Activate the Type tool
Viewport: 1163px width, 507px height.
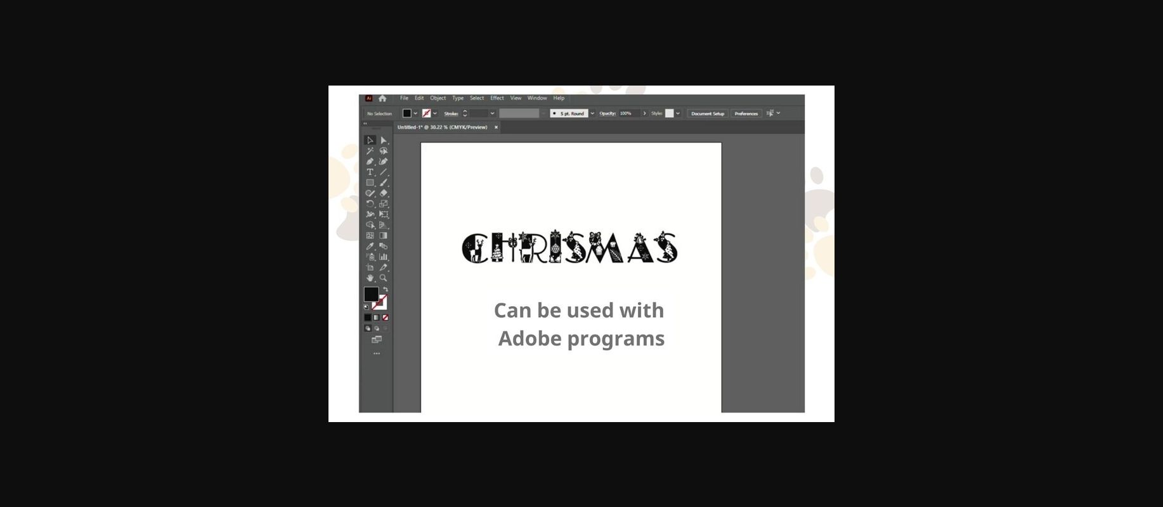tap(370, 172)
